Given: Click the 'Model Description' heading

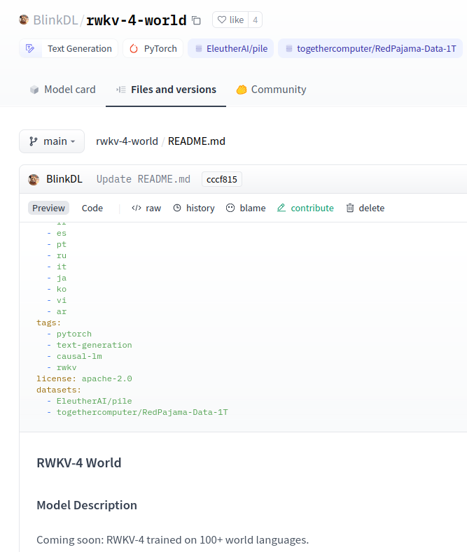Looking at the screenshot, I should click(x=87, y=505).
